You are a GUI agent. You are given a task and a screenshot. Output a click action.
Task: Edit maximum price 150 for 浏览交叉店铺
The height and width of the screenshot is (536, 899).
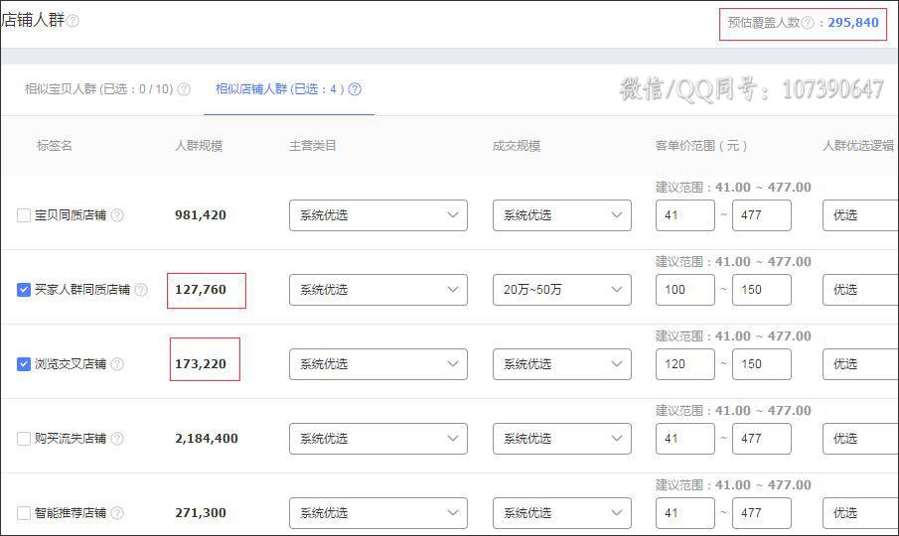tap(761, 364)
